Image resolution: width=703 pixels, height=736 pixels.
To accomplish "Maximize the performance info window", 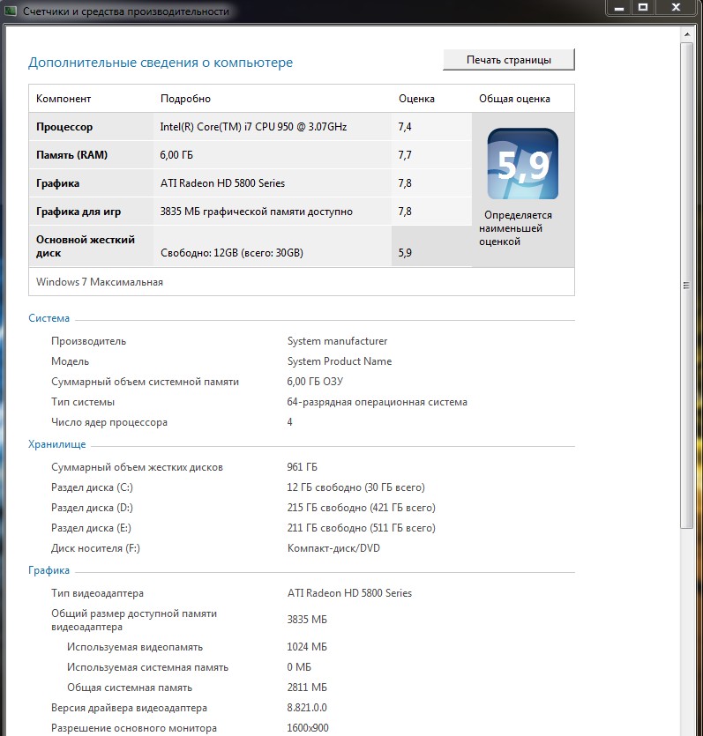I will pos(643,8).
